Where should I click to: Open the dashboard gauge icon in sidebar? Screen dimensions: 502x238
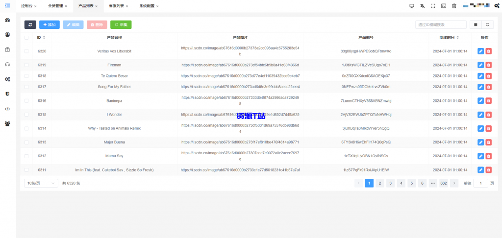click(7, 20)
